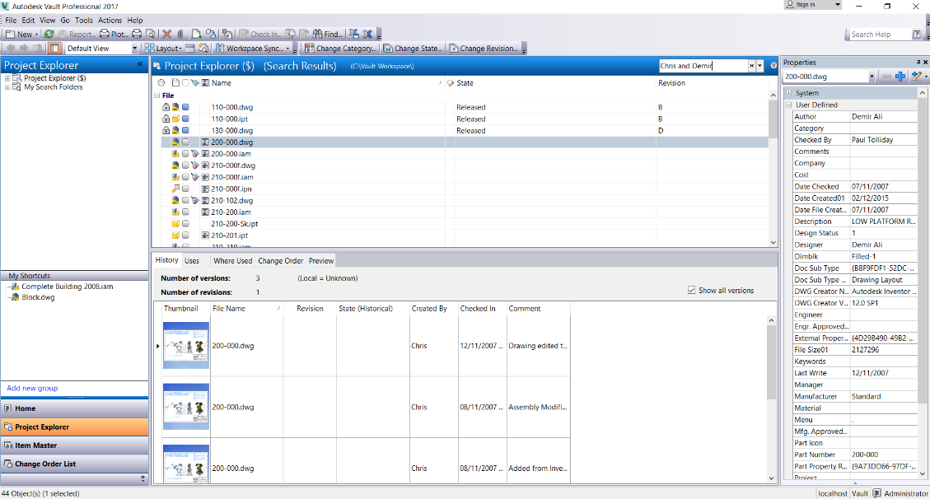The height and width of the screenshot is (499, 930).
Task: Click the red Delete X icon
Action: coord(167,35)
